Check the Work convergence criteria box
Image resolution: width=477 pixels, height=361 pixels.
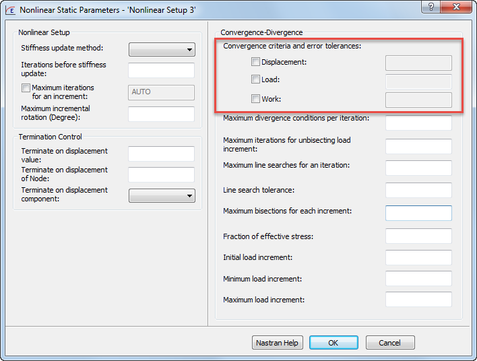coord(255,99)
